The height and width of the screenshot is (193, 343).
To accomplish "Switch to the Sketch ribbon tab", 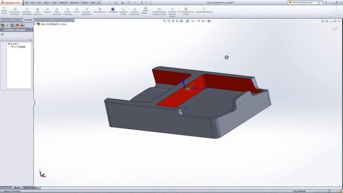I will 18,20.
